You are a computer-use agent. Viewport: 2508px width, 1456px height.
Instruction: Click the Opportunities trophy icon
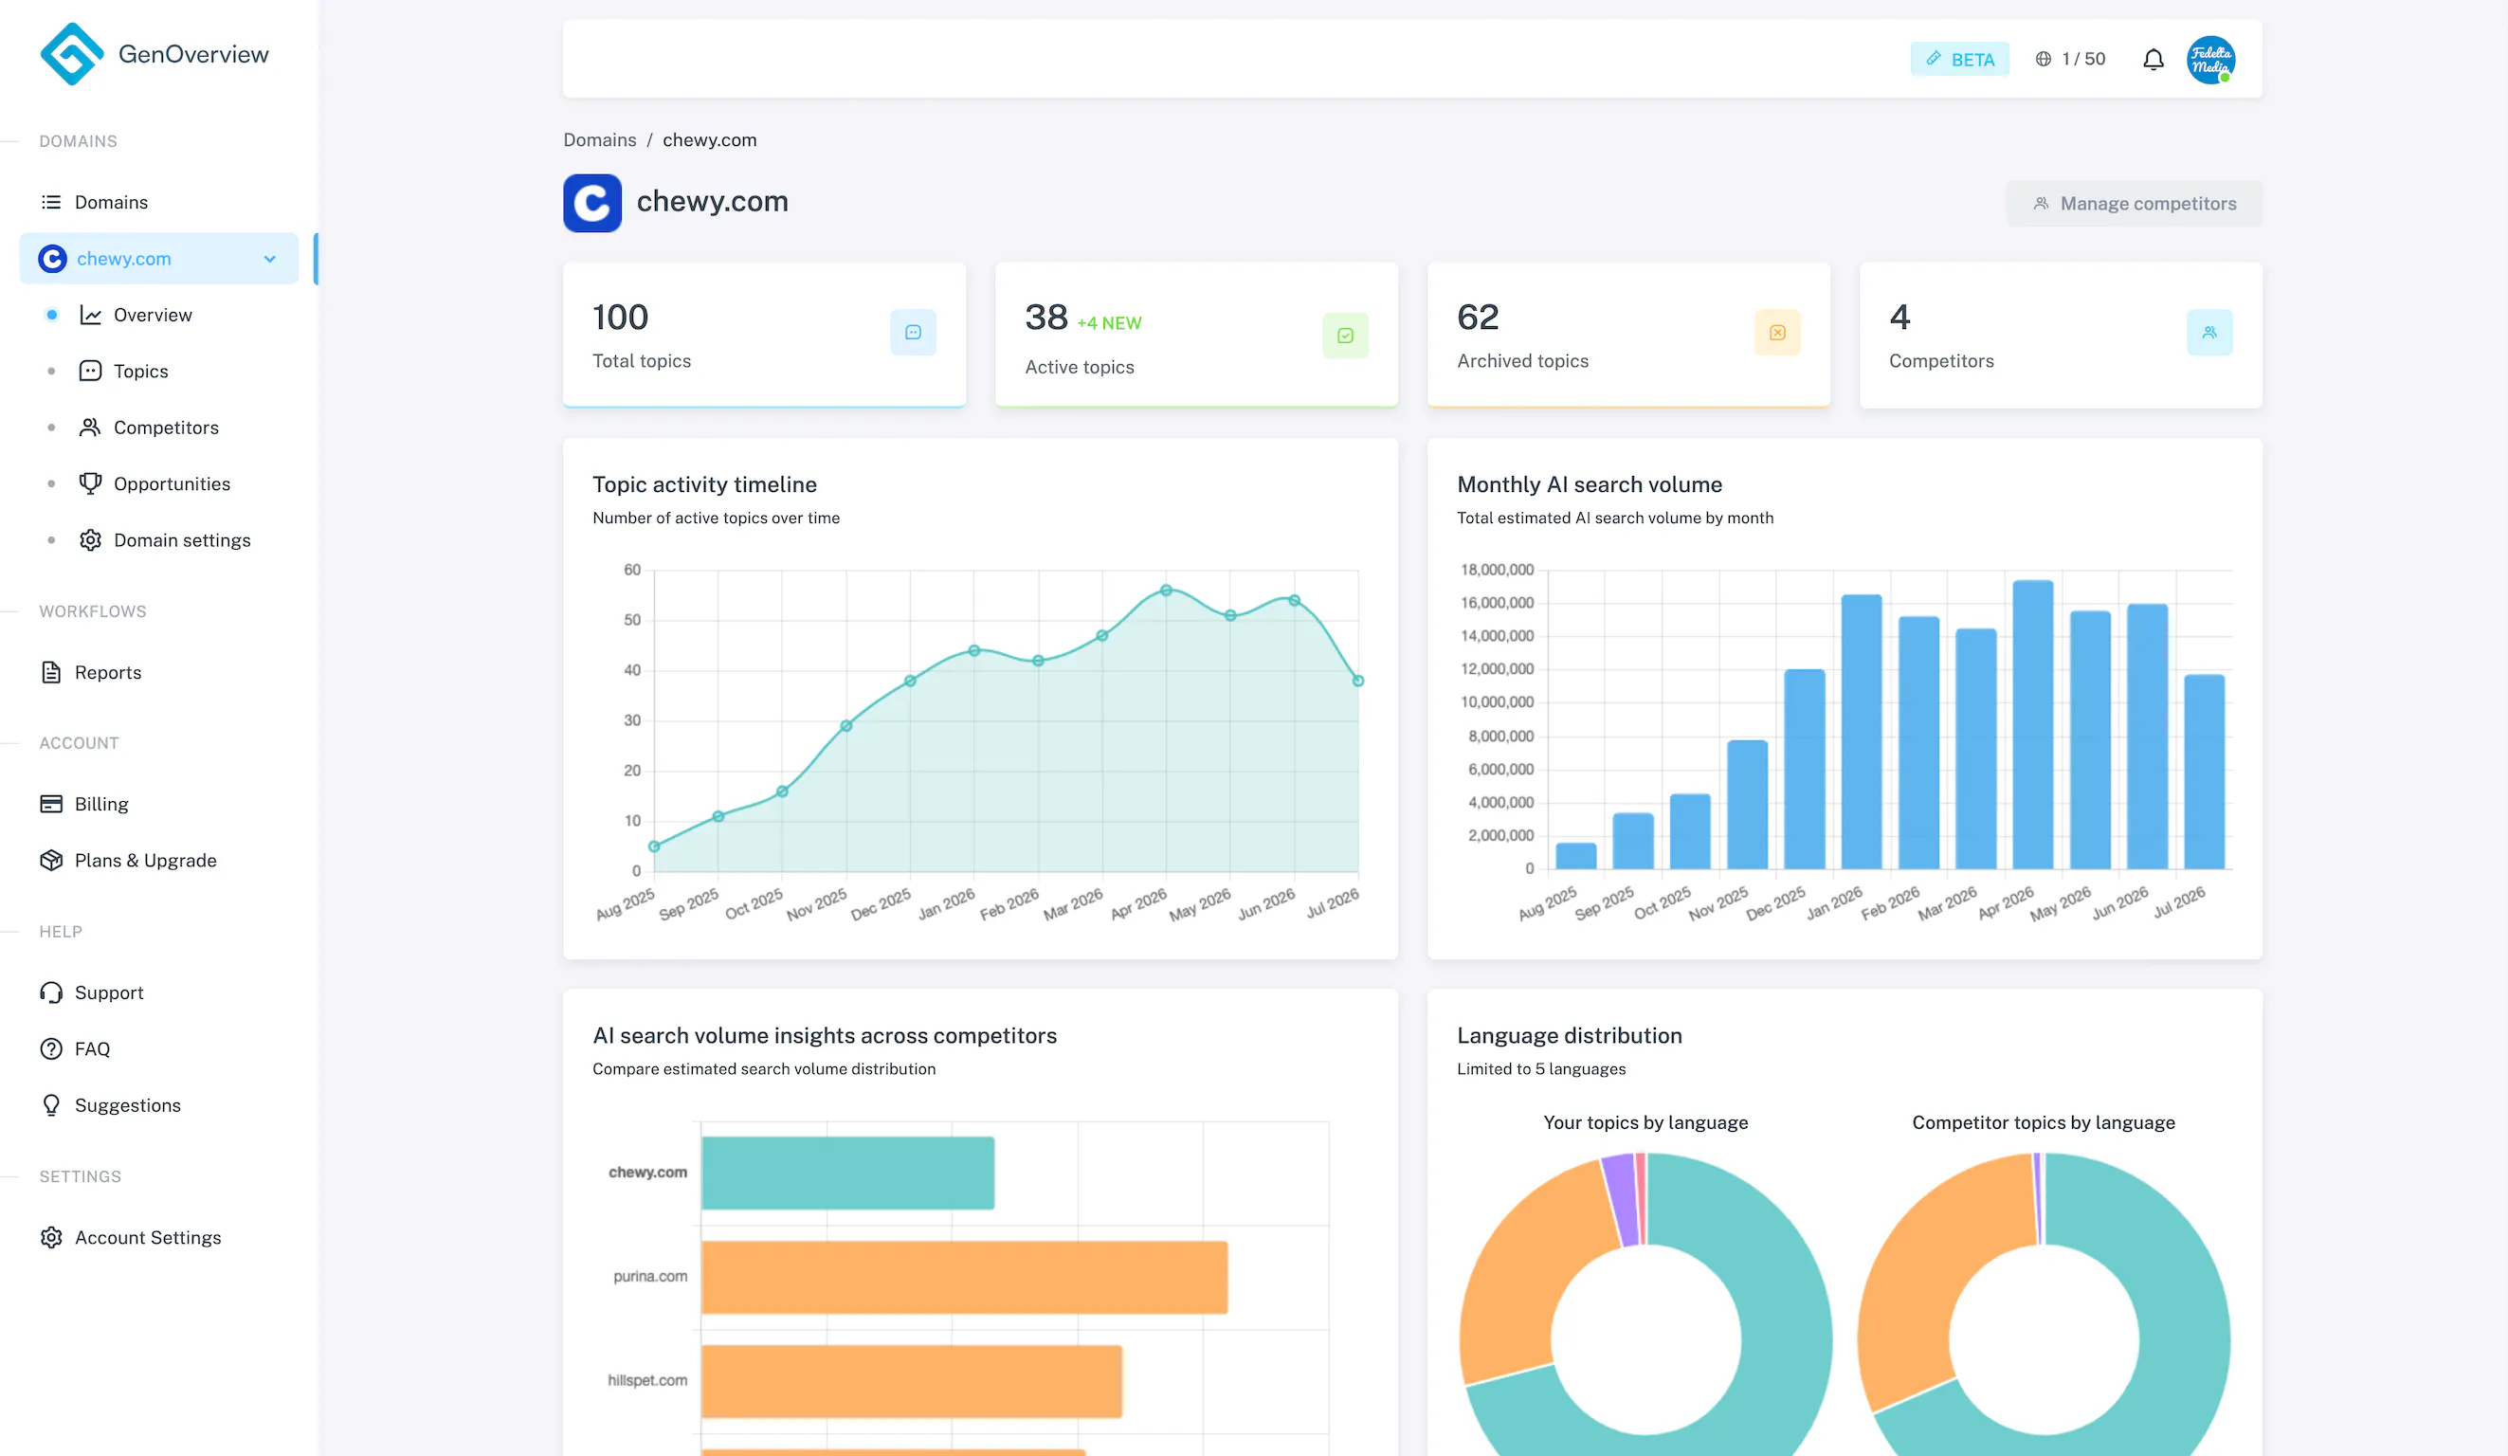pyautogui.click(x=91, y=483)
